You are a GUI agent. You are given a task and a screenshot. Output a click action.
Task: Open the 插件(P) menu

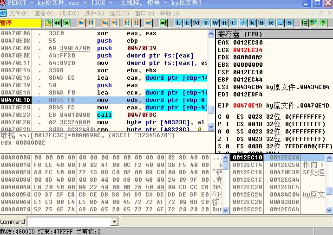coord(94,13)
